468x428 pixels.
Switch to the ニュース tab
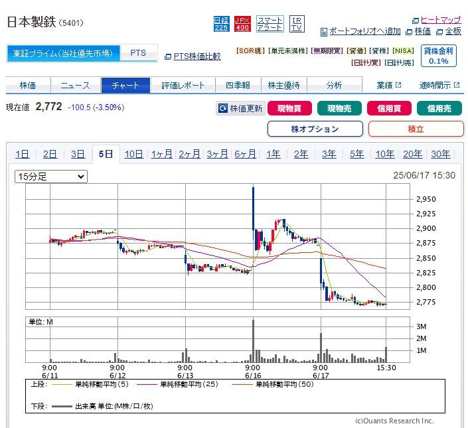76,86
